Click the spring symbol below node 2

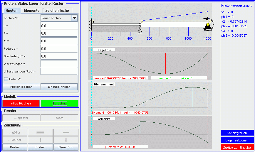click(140, 30)
